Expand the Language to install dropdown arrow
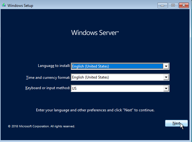The height and width of the screenshot is (142, 192). [x=166, y=66]
